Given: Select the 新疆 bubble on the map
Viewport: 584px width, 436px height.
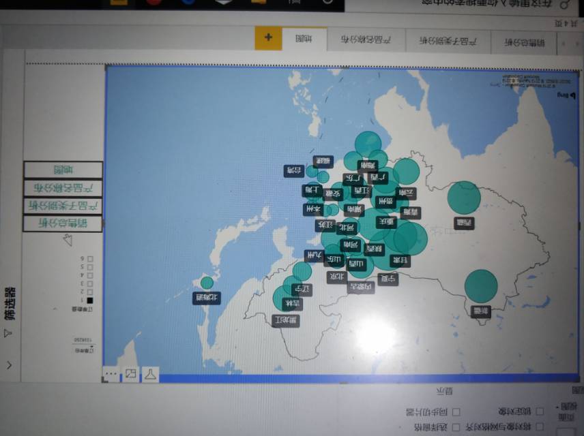Looking at the screenshot, I should 481,285.
